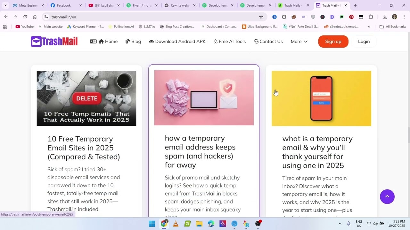Open VLC media player from the taskbar
Image resolution: width=410 pixels, height=230 pixels.
tap(176, 224)
